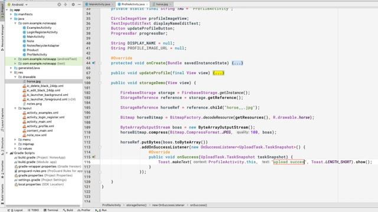Viewport: 378px width, 212px height.
Task: Expand the com.example.notesapp (test) package
Action: tap(15, 64)
